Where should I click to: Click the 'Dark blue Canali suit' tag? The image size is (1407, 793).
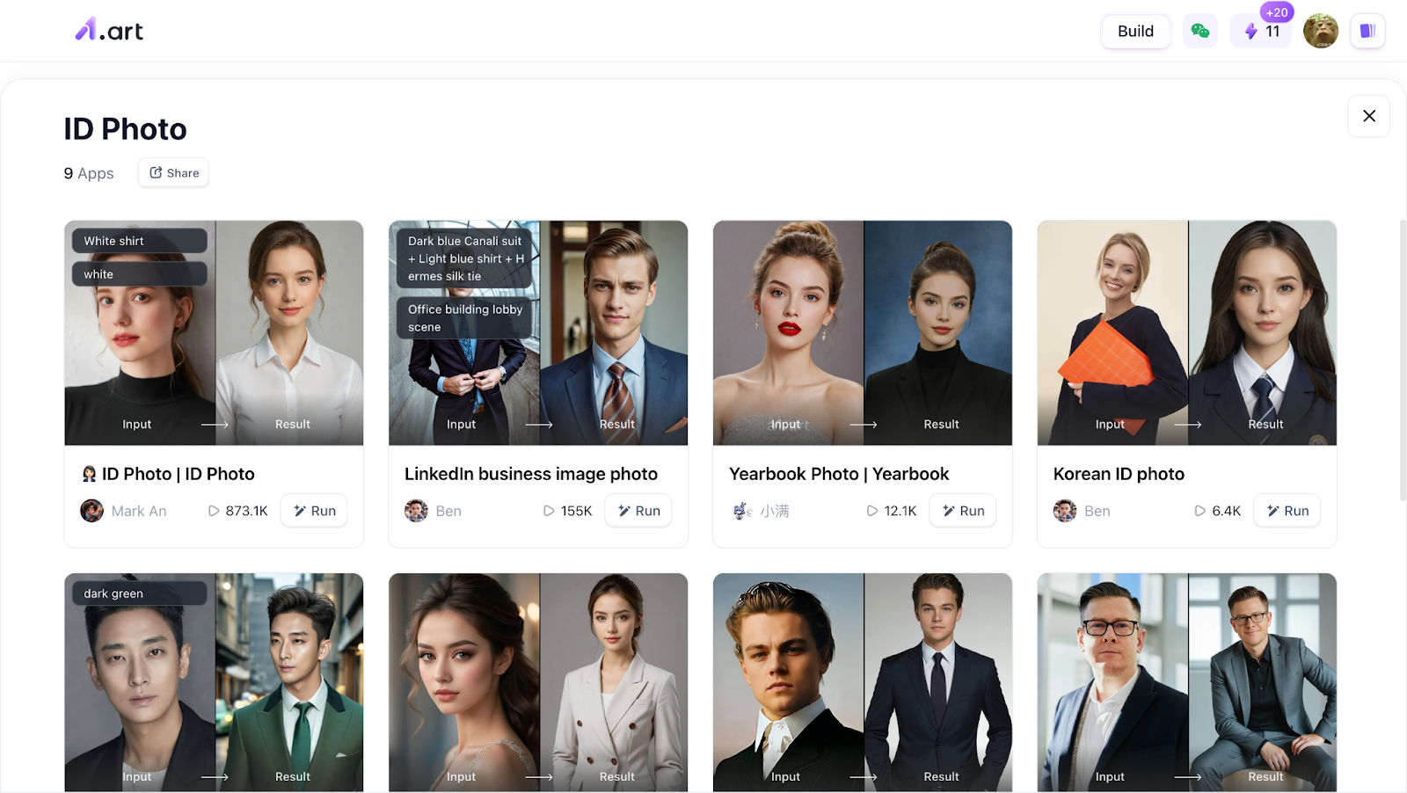pos(465,258)
